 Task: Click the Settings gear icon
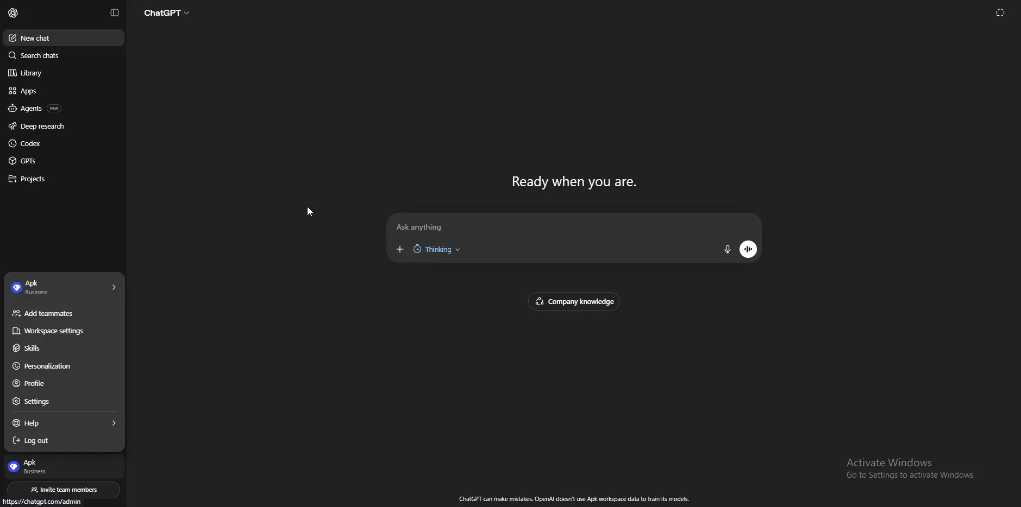click(x=16, y=401)
